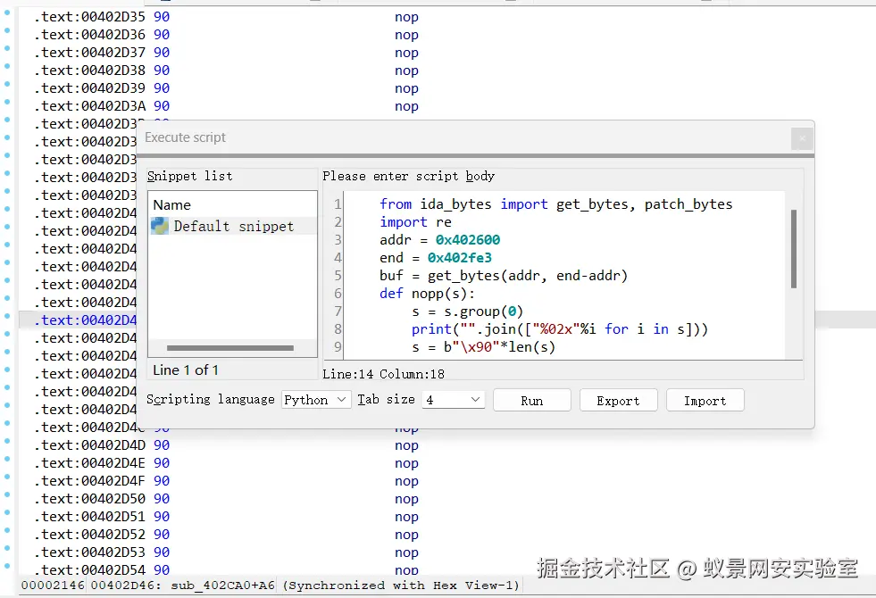Open the Scripting language Python dropdown
The width and height of the screenshot is (876, 598).
(x=316, y=400)
